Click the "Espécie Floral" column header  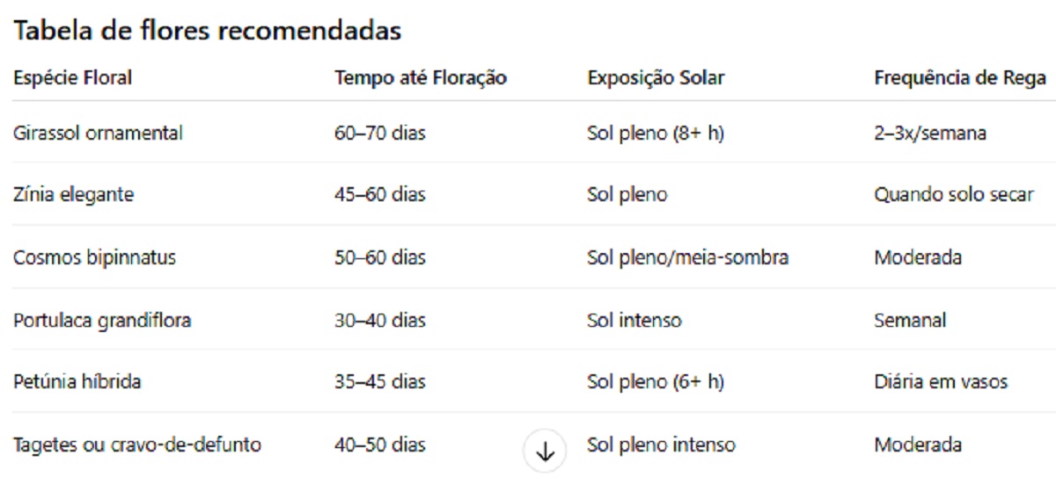tap(72, 78)
